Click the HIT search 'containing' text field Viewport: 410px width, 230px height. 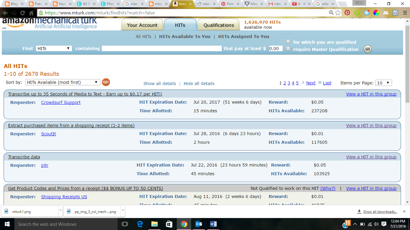click(162, 48)
